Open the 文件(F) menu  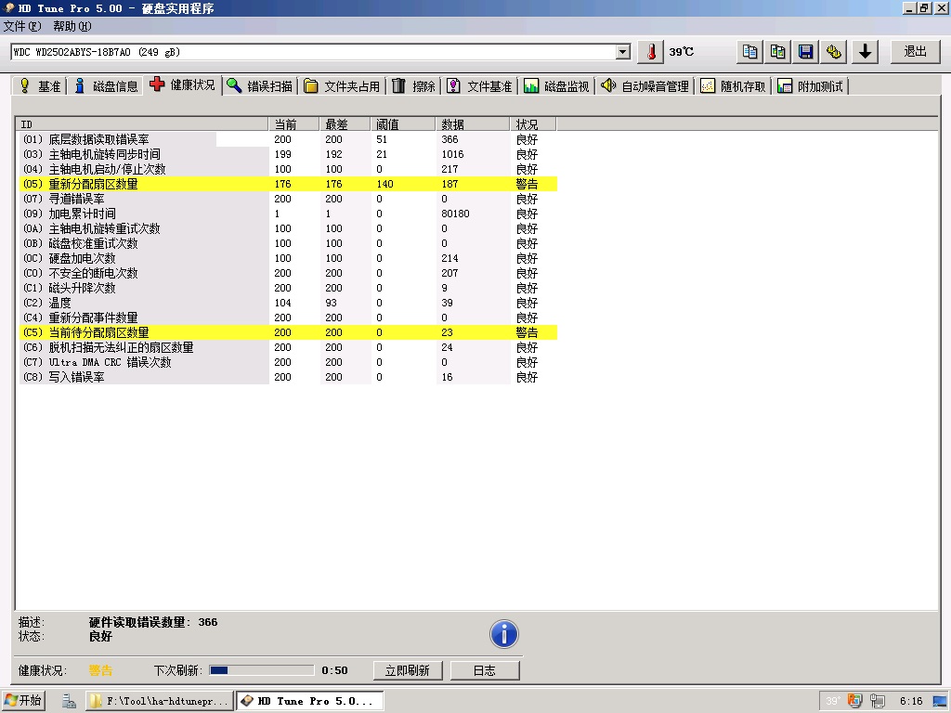pos(22,26)
